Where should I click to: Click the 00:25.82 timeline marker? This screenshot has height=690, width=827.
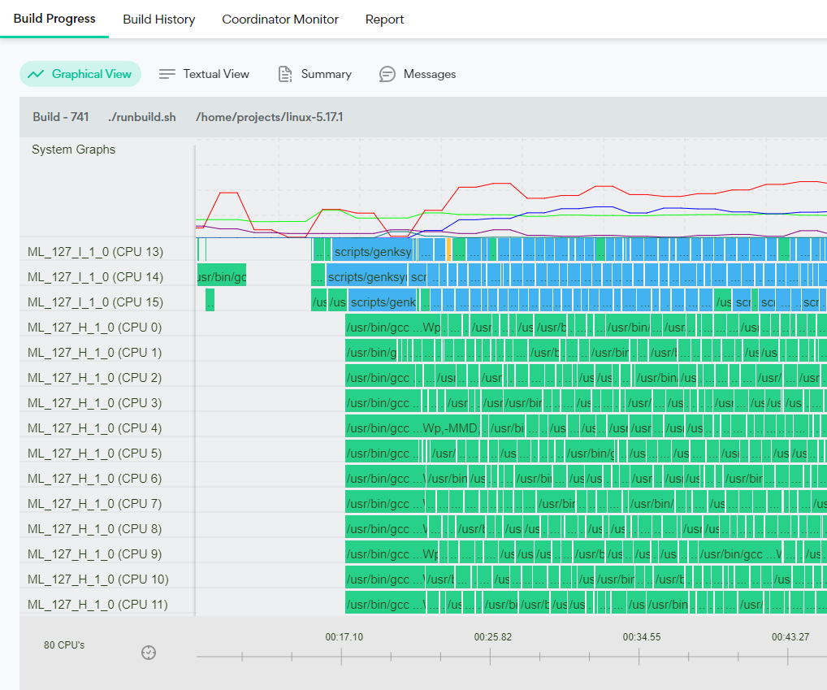pos(492,637)
